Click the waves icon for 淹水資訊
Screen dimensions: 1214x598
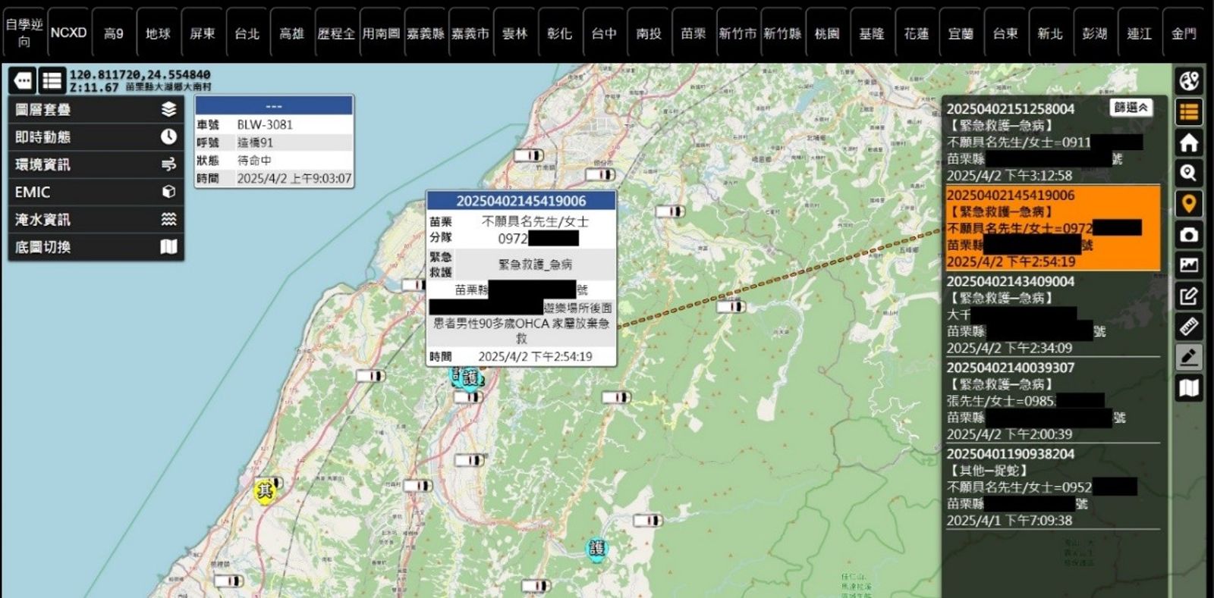pos(168,219)
